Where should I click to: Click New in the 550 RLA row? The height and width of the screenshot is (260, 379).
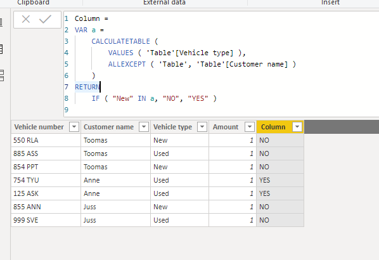coord(179,140)
